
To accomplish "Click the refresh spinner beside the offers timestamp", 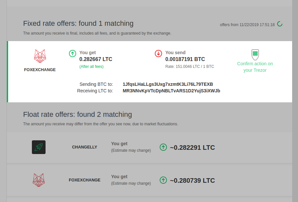I will (280, 24).
